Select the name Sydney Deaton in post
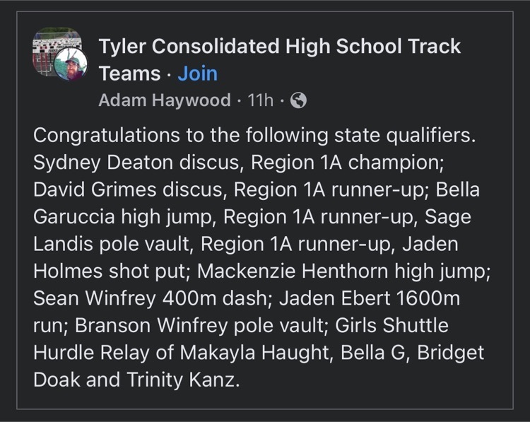 tap(103, 163)
